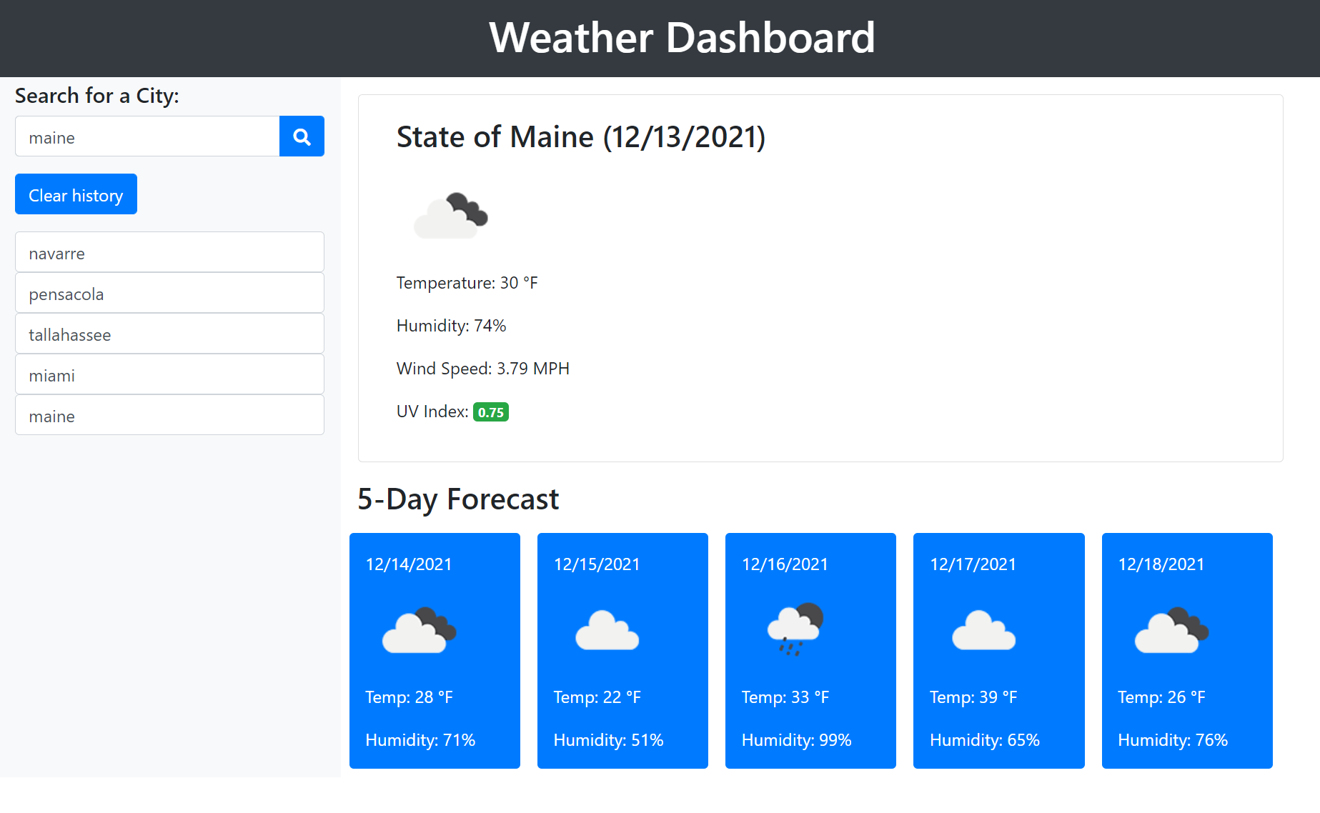Image resolution: width=1320 pixels, height=813 pixels.
Task: Click the Weather Dashboard title header
Action: point(660,38)
